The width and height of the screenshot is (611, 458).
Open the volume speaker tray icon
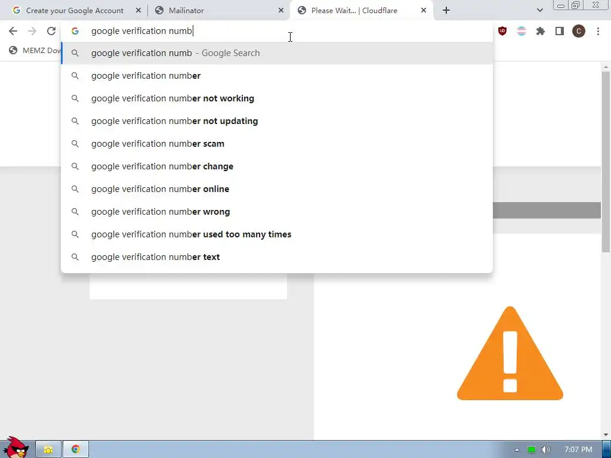point(545,450)
